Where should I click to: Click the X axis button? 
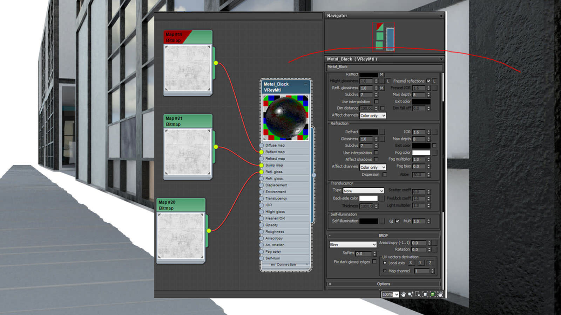click(x=411, y=262)
